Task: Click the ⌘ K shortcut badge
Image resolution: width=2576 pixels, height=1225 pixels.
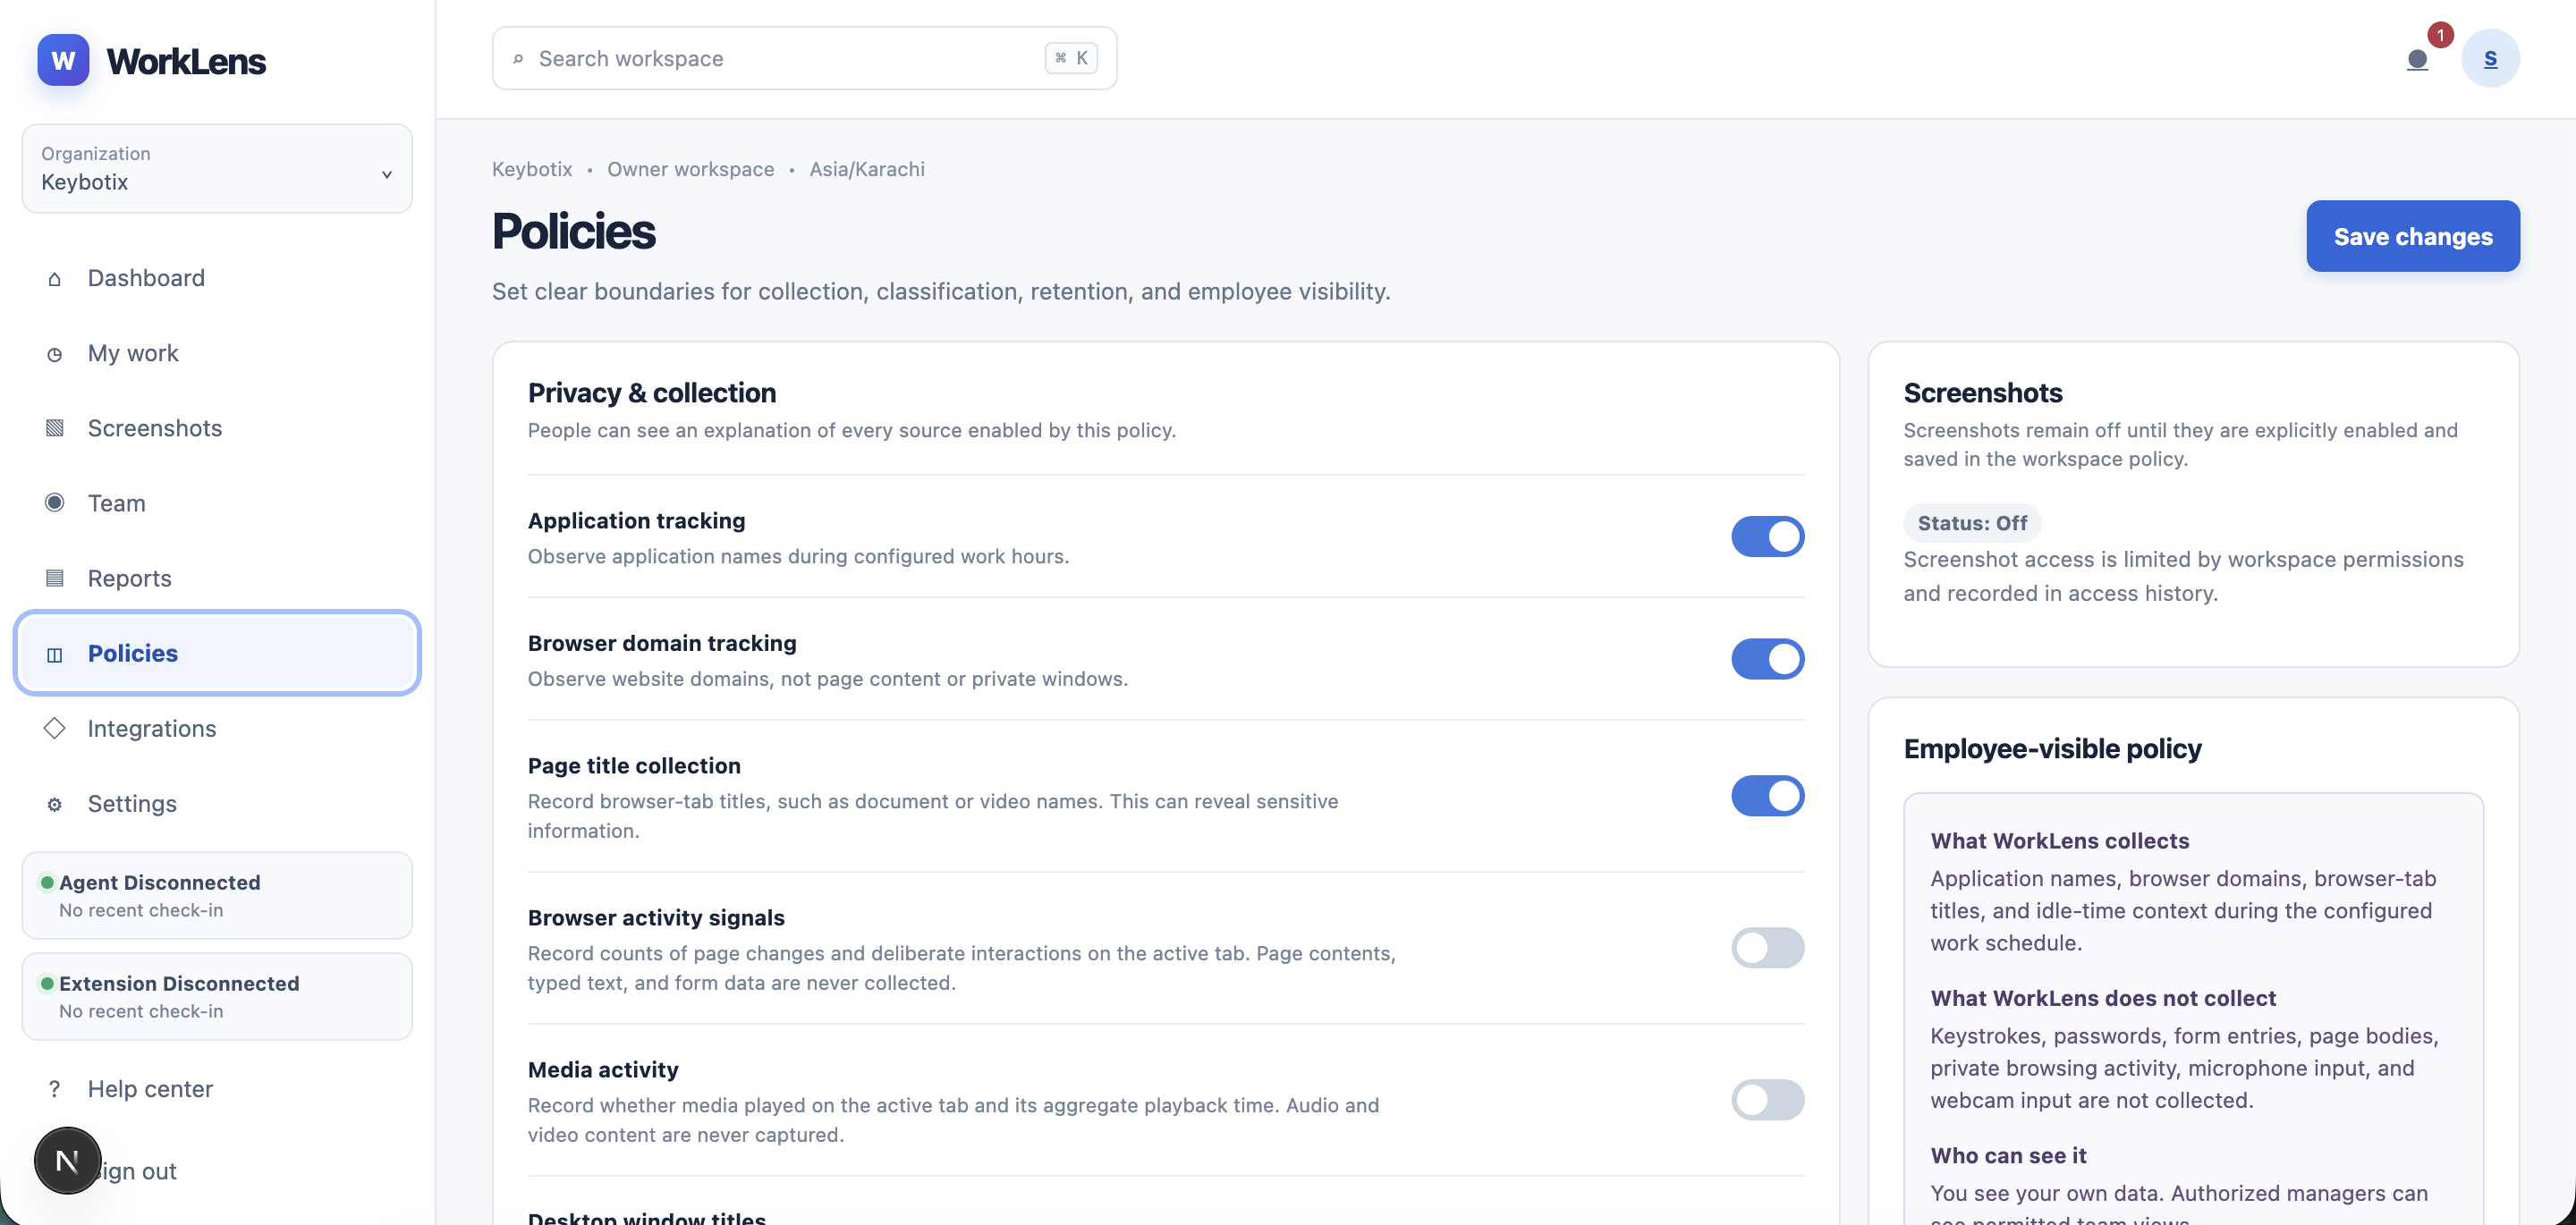Action: pos(1071,58)
